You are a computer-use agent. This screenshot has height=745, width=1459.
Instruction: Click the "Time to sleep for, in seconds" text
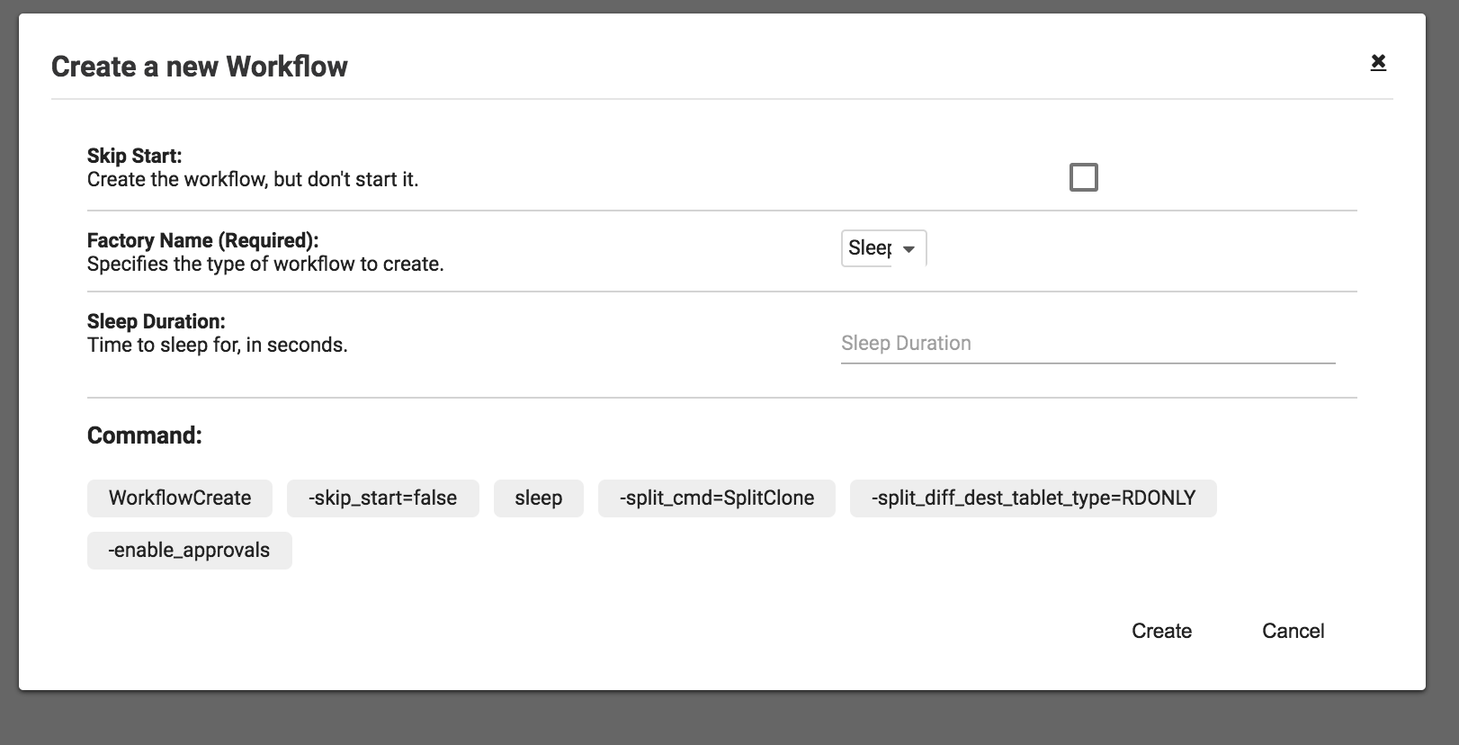[x=217, y=345]
